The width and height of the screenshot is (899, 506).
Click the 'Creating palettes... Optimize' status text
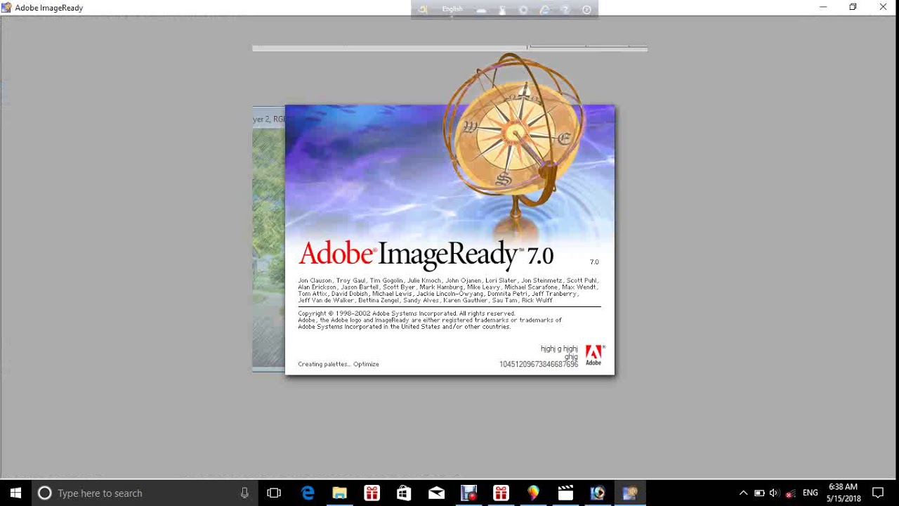pyautogui.click(x=338, y=364)
